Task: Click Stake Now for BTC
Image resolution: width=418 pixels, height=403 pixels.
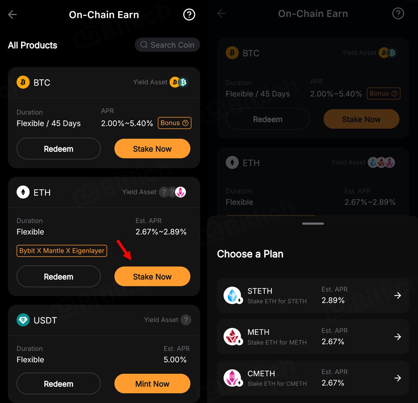Action: 152,149
